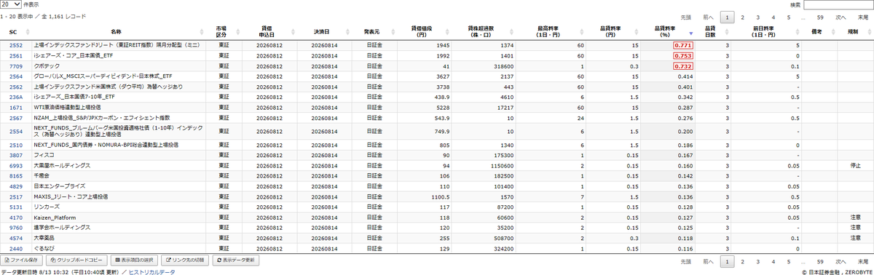Click the リンク先の切替 button
Viewport: 874px width, 275px height.
[186, 260]
